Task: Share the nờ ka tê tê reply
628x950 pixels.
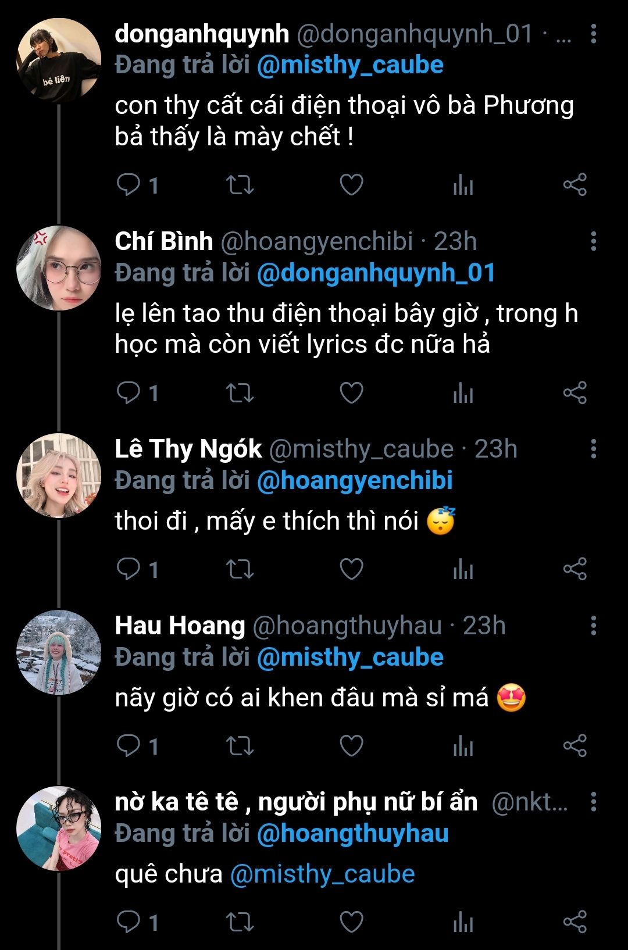Action: click(575, 922)
